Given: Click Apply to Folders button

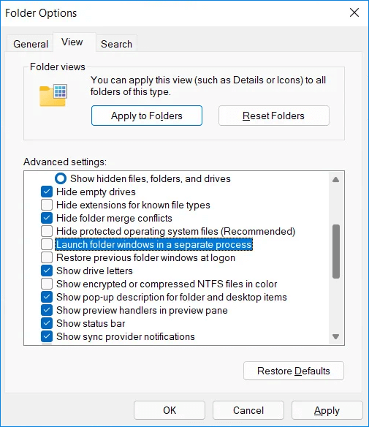Looking at the screenshot, I should [147, 116].
